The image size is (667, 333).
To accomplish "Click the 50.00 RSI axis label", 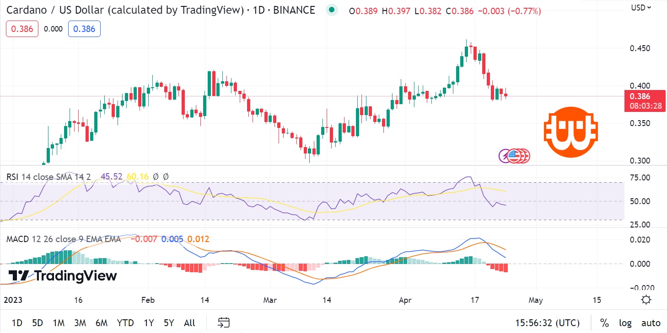I will [640, 201].
